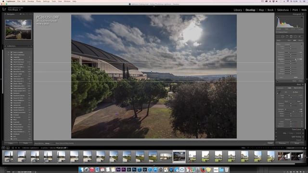Select the Adjustment Brush tool
This screenshot has height=173, width=308.
coord(300,37)
